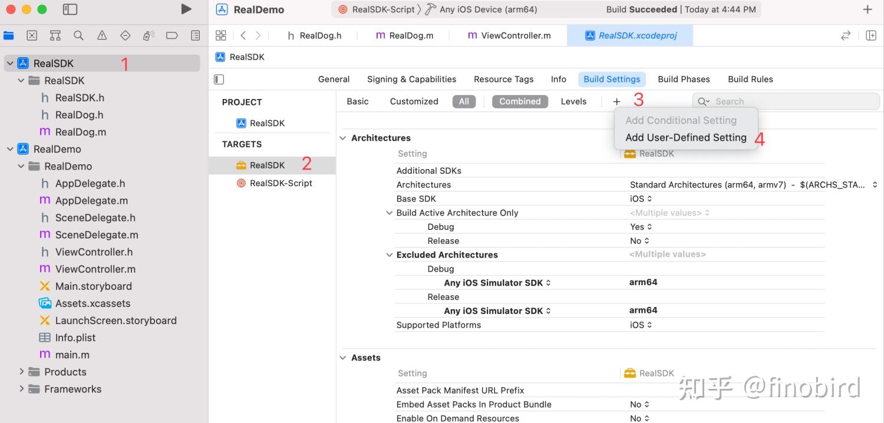
Task: Open the Project navigator folder icon
Action: point(8,35)
